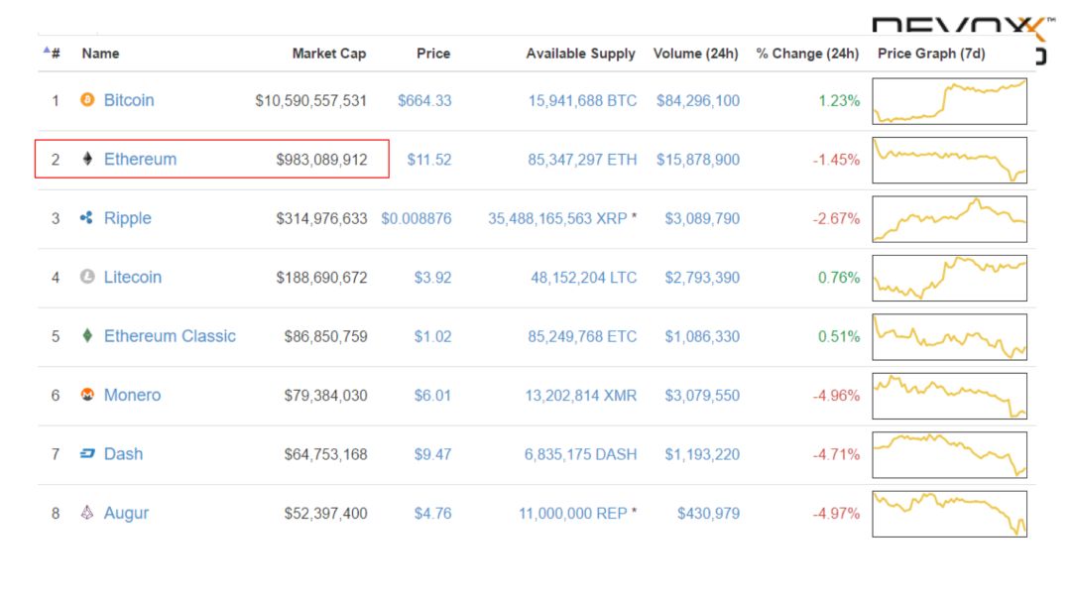The height and width of the screenshot is (603, 1071).
Task: Select Bitcoin market cap $10,590,557,531
Action: tap(310, 101)
